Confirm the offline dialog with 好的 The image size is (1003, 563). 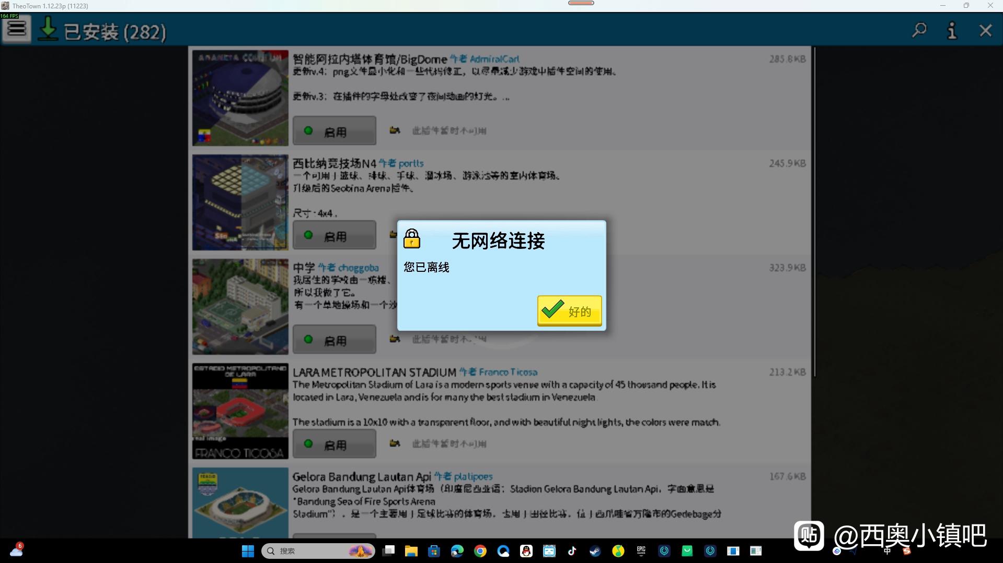569,311
